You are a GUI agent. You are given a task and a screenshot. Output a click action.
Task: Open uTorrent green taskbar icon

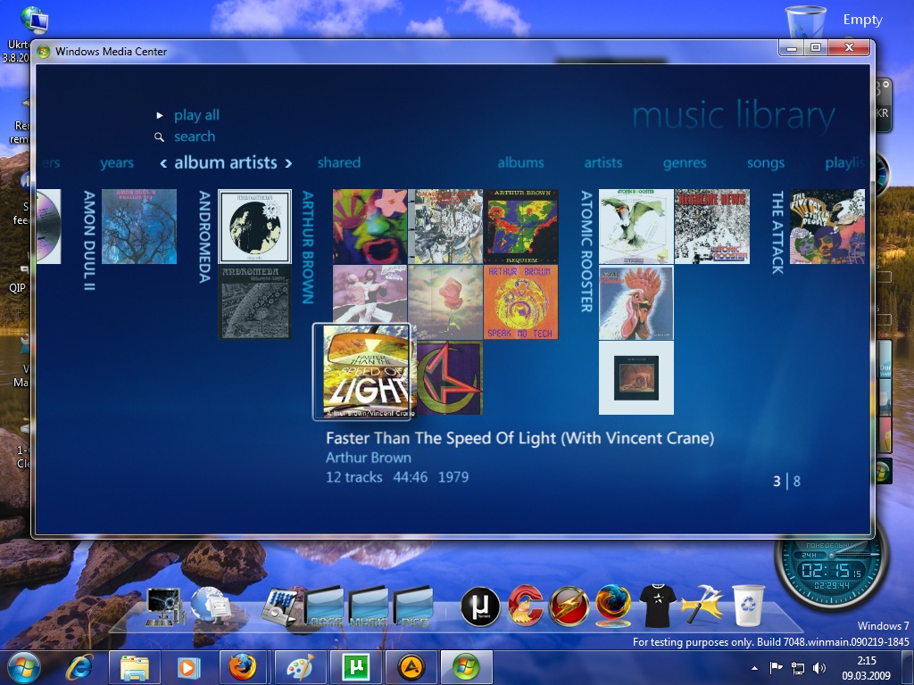pos(356,667)
